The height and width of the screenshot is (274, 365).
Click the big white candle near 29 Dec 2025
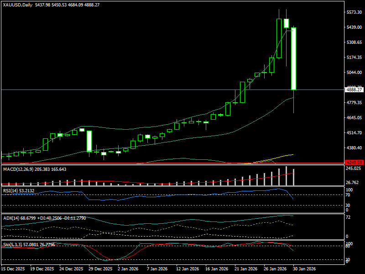pyautogui.click(x=89, y=141)
